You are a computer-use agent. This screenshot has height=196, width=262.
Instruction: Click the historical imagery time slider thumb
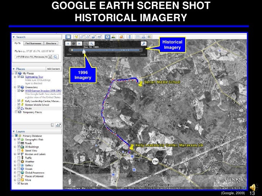point(84,52)
